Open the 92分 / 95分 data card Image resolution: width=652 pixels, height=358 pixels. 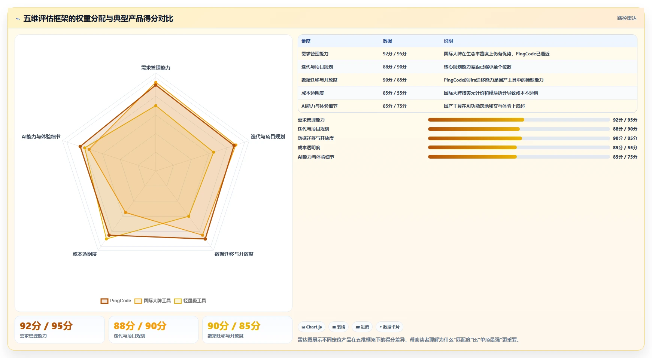pyautogui.click(x=60, y=330)
